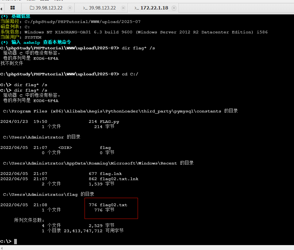Viewport: 294px width, 250px height.
Task: Click the folder icon on first 39.98.123.22 tab
Action: [x=32, y=8]
